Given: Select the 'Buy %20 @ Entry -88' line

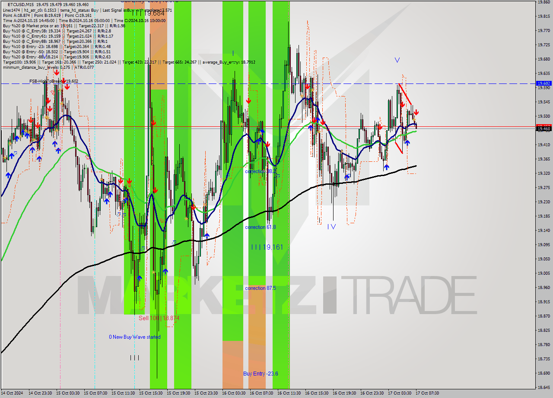Looking at the screenshot, I should (x=57, y=57).
